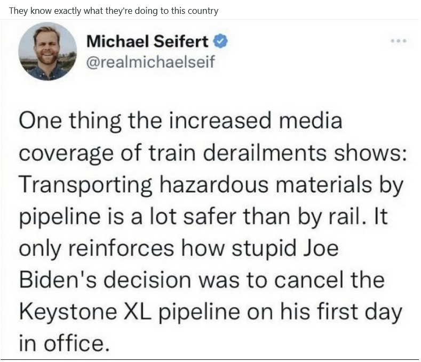Click the line 'only reinforces how stupid Joe'
The image size is (421, 362).
click(x=179, y=249)
